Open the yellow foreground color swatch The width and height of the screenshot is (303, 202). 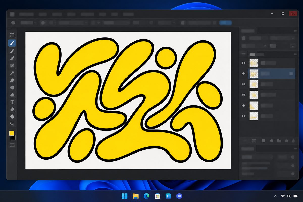pyautogui.click(x=12, y=133)
